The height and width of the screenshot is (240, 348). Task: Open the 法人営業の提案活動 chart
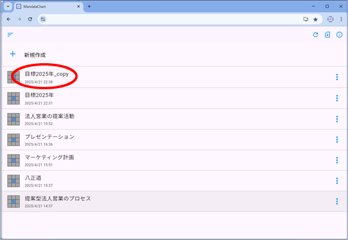click(x=174, y=119)
